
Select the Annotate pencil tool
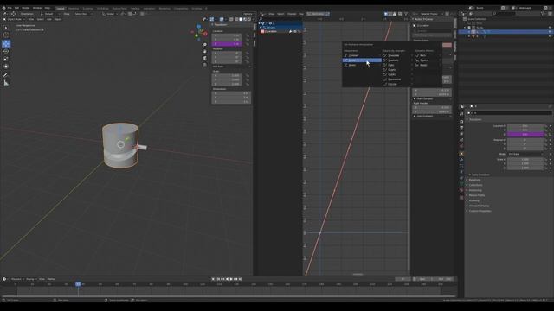tap(6, 75)
